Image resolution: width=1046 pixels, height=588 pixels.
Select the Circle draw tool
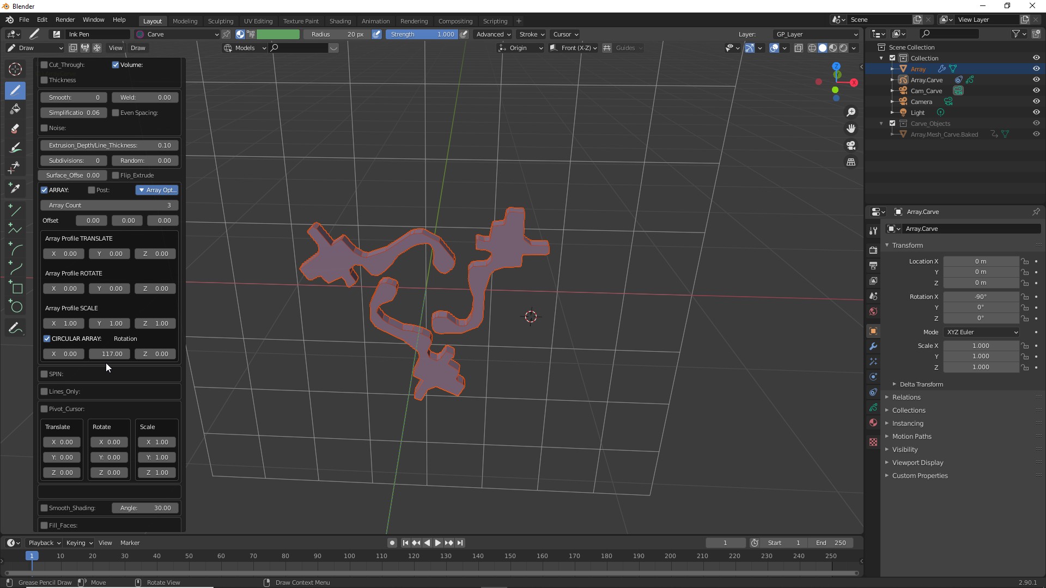(x=16, y=307)
